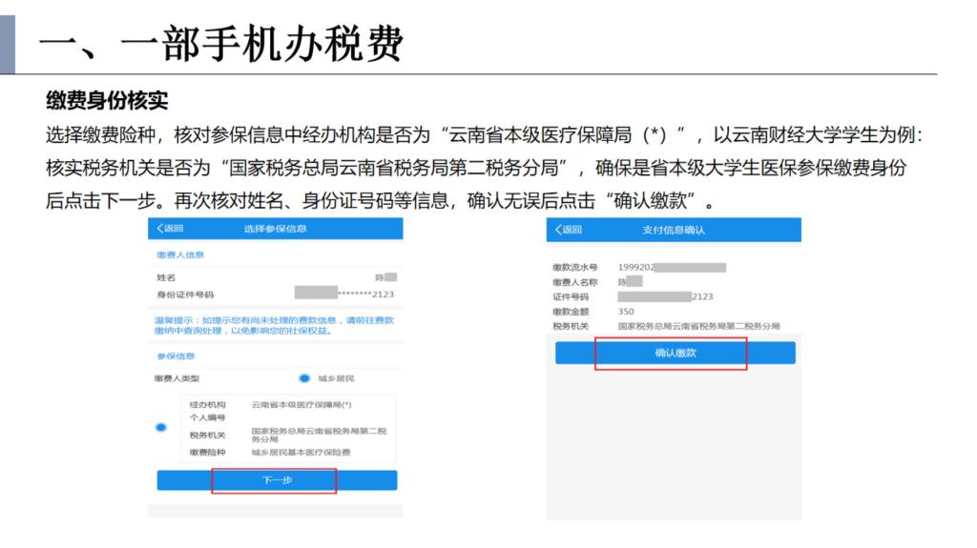Tap the back arrow on 支付信息确认 screen
The height and width of the screenshot is (548, 977).
click(x=568, y=230)
